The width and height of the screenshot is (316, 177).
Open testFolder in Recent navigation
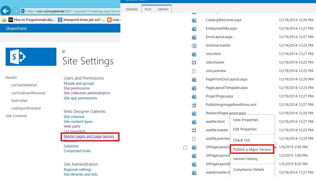coord(19,101)
